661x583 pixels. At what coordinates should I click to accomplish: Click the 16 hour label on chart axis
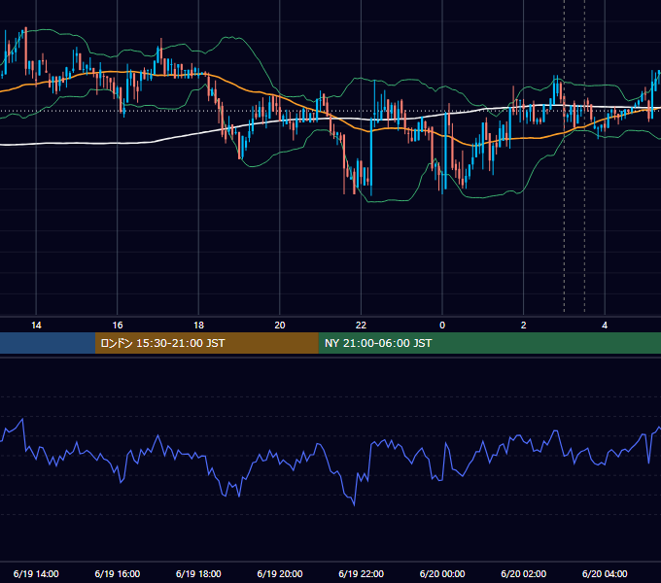click(x=118, y=326)
